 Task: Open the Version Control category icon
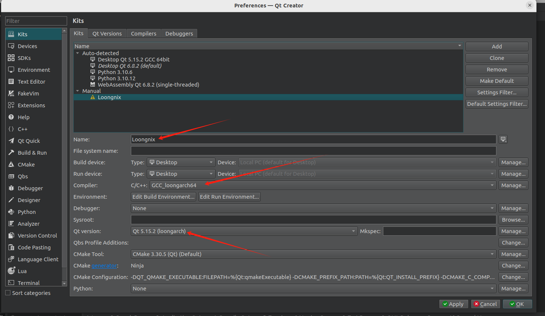(x=11, y=235)
